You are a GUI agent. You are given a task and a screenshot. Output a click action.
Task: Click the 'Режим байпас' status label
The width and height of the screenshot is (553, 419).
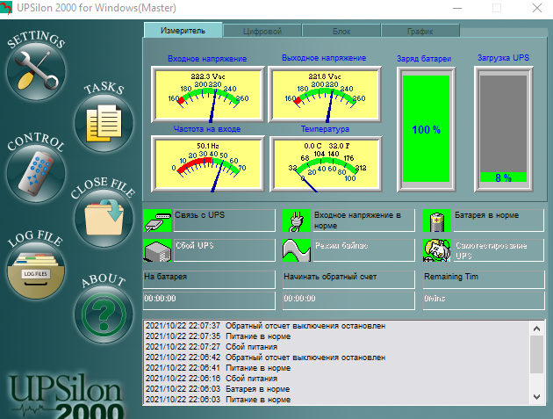[x=363, y=250]
